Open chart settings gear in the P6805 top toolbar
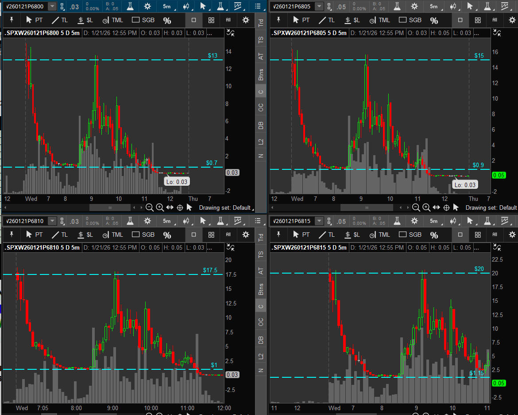The height and width of the screenshot is (415, 518). point(414,7)
